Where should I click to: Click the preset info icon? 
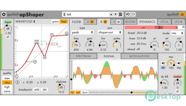[64, 14]
